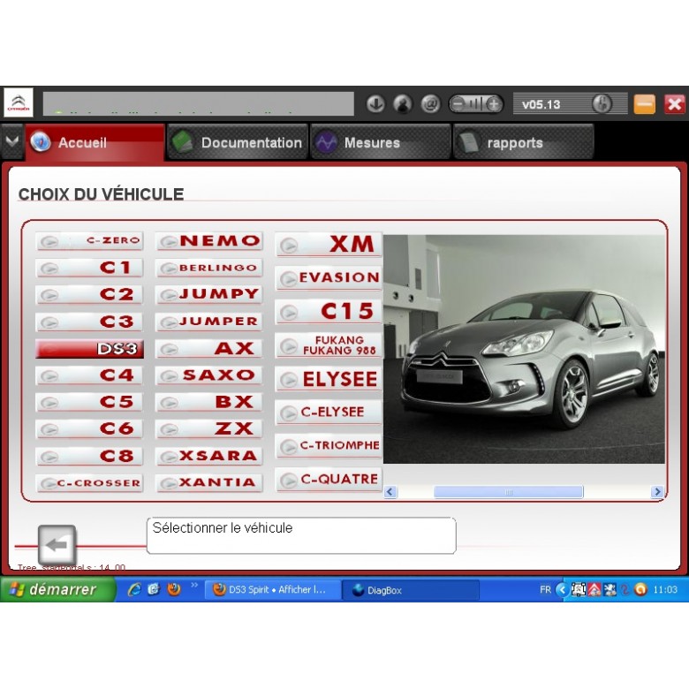Expand the chevron left of Accueil tab
The height and width of the screenshot is (689, 689).
coord(11,142)
